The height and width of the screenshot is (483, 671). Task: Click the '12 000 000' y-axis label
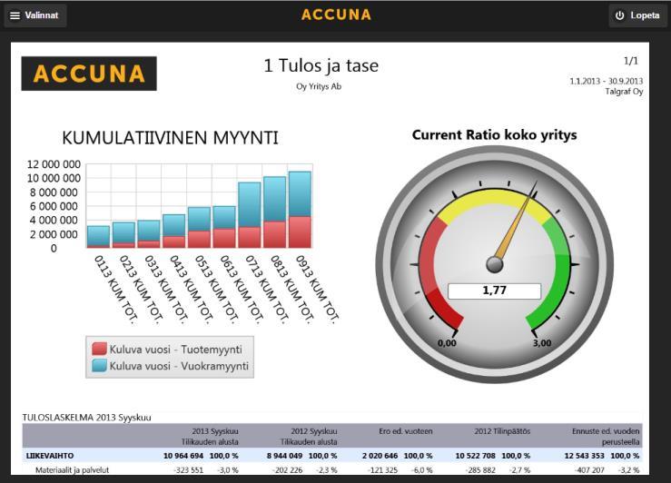pos(54,164)
